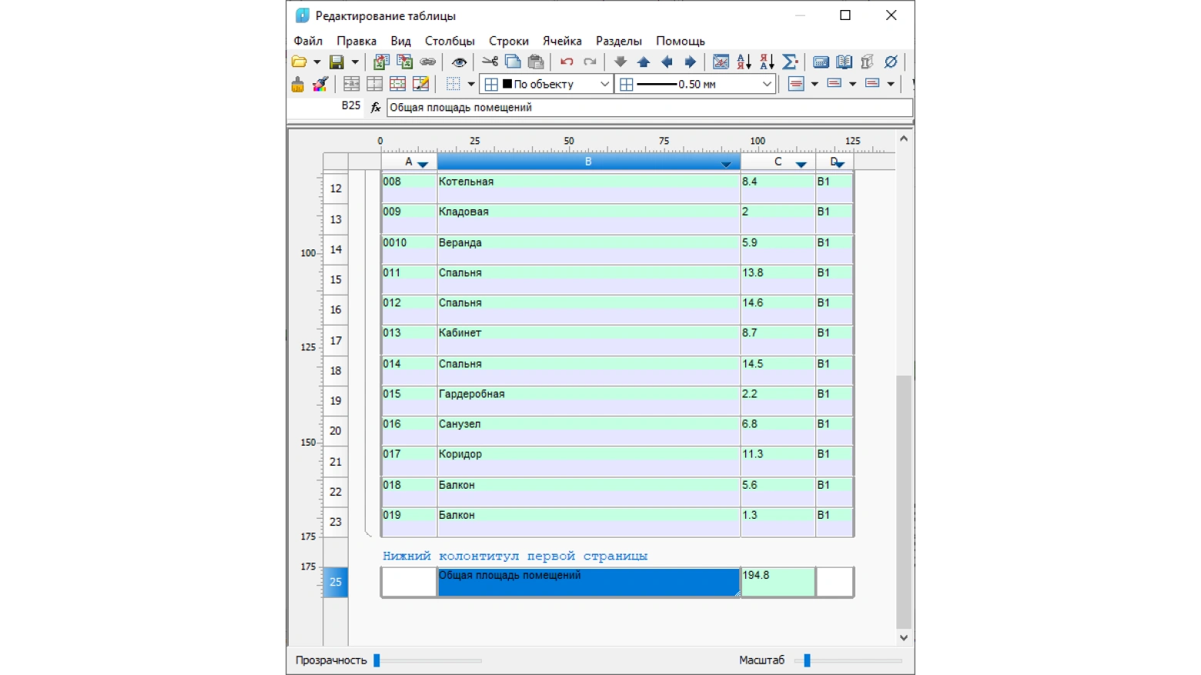This screenshot has width=1201, height=675.
Task: Click the scissors Cut icon
Action: 490,62
